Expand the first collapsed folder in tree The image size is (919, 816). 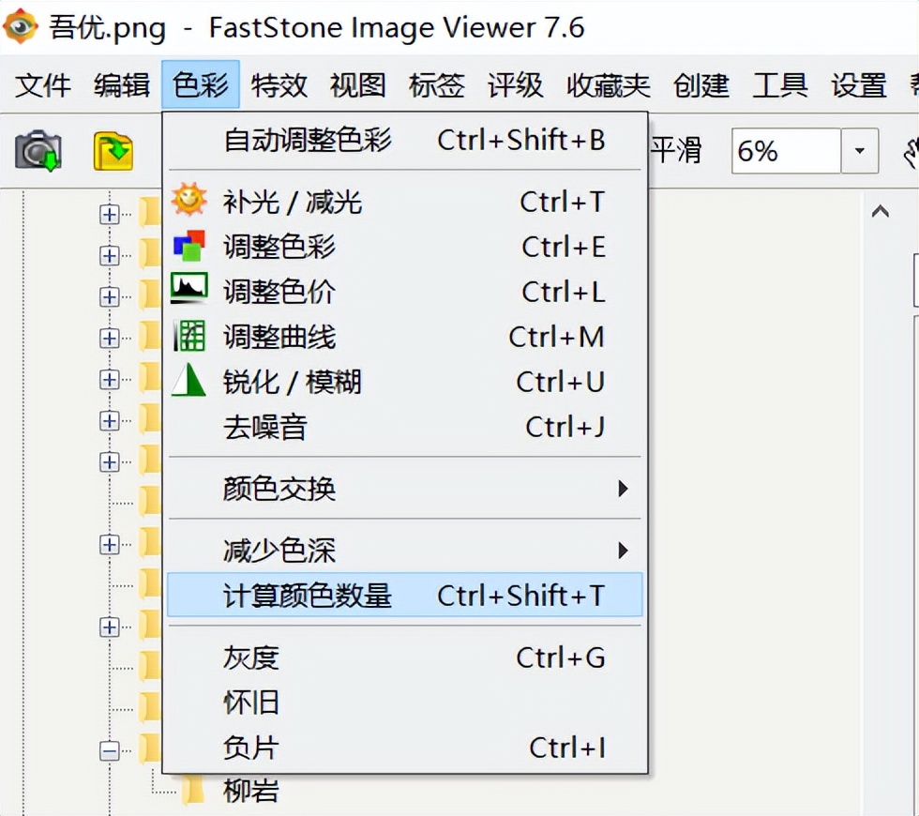tap(110, 215)
